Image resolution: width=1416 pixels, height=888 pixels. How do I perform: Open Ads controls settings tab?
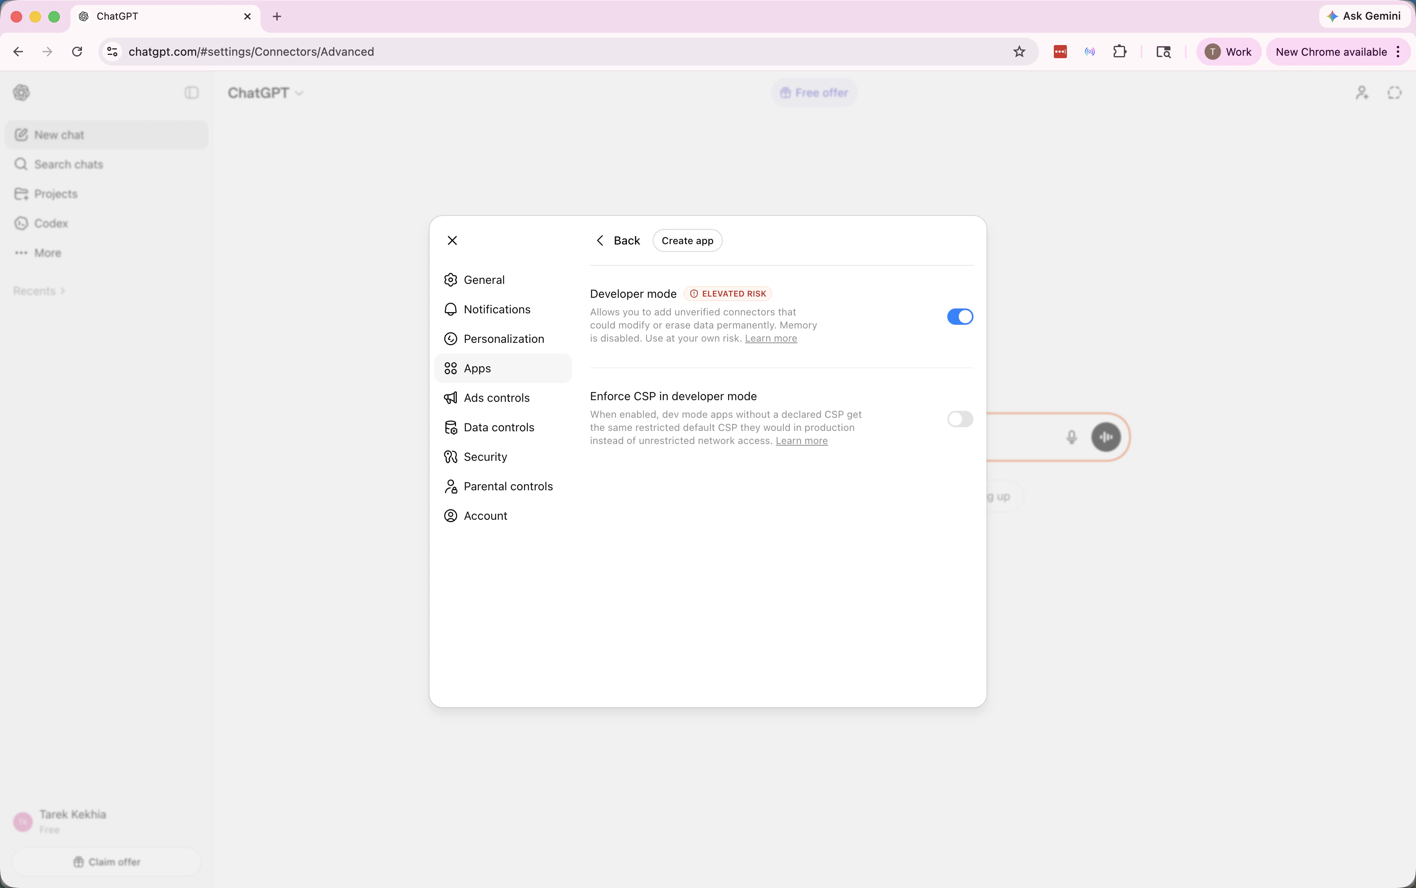click(x=503, y=398)
